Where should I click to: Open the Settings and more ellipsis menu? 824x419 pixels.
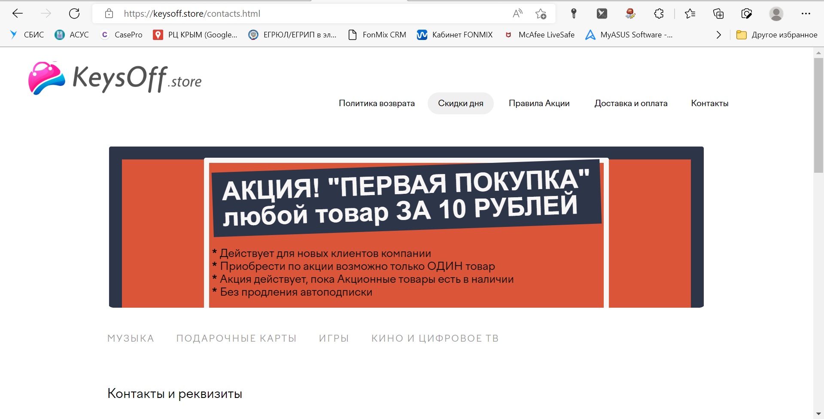tap(806, 14)
